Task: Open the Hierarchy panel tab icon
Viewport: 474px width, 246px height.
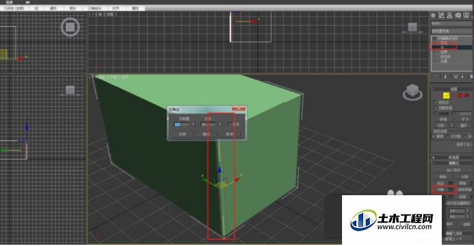Action: point(450,15)
